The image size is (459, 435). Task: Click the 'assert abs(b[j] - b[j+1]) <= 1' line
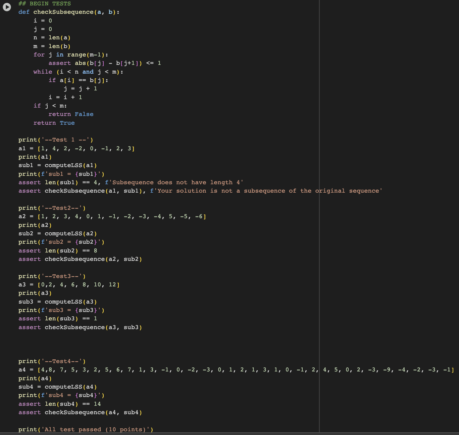pyautogui.click(x=105, y=63)
